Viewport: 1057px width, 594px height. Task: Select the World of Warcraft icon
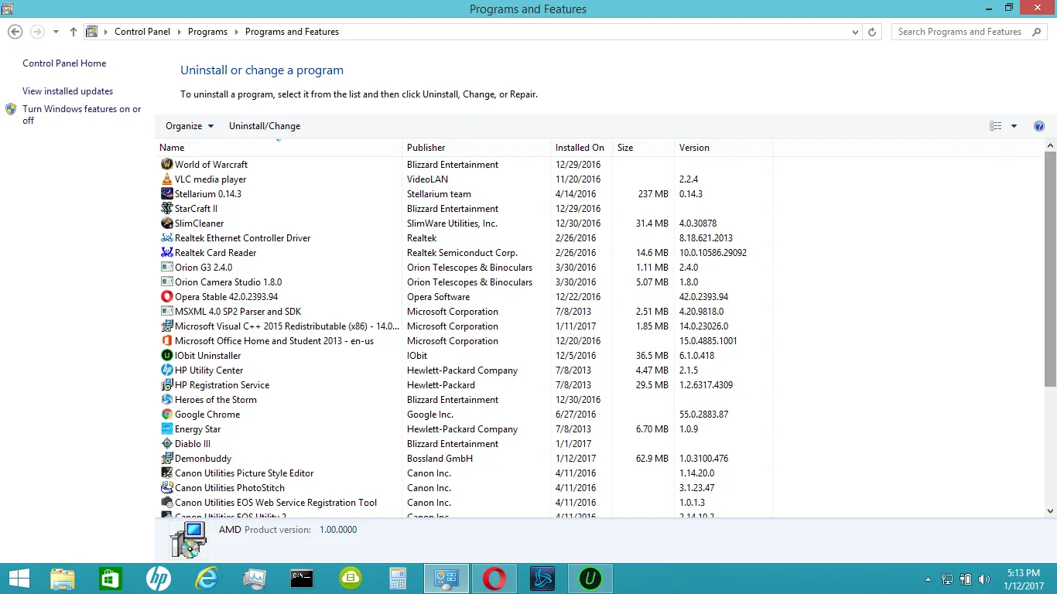coord(166,165)
